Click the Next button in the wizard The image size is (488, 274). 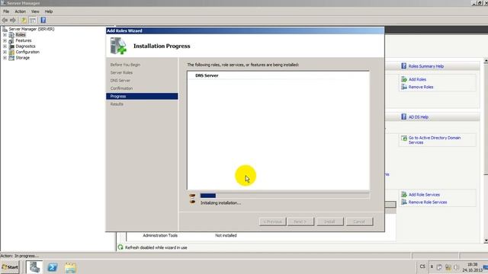click(300, 221)
